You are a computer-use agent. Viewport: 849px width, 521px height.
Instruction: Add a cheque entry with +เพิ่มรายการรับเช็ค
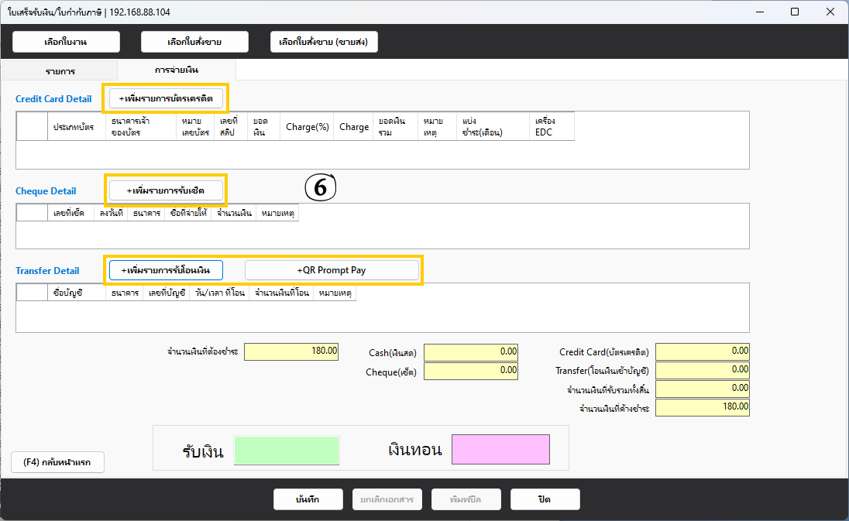(x=166, y=189)
